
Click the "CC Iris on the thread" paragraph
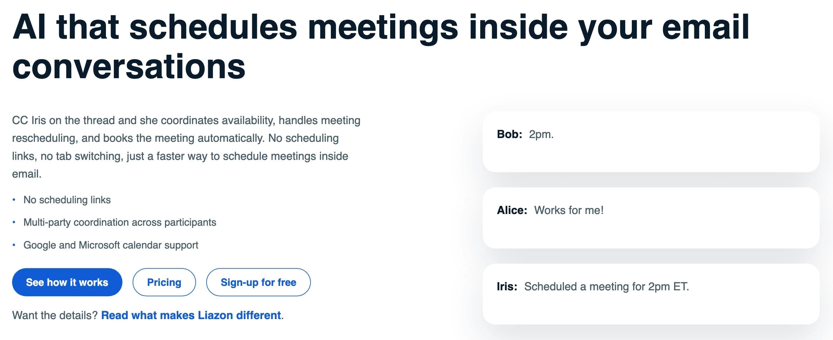pos(186,147)
